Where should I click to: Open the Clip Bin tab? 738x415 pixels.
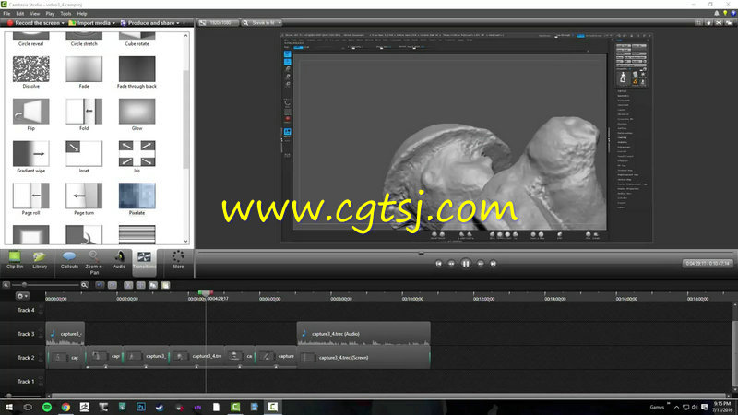(x=15, y=260)
